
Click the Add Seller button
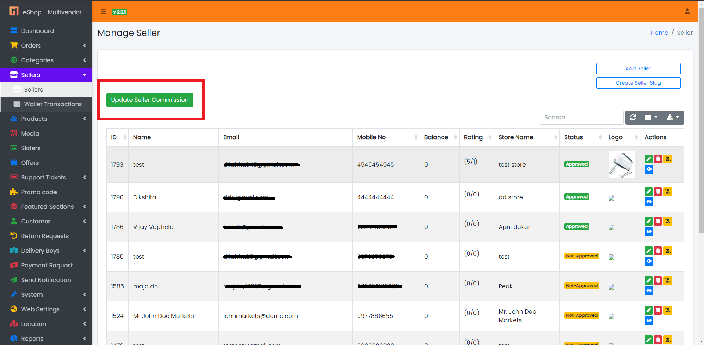pyautogui.click(x=638, y=68)
